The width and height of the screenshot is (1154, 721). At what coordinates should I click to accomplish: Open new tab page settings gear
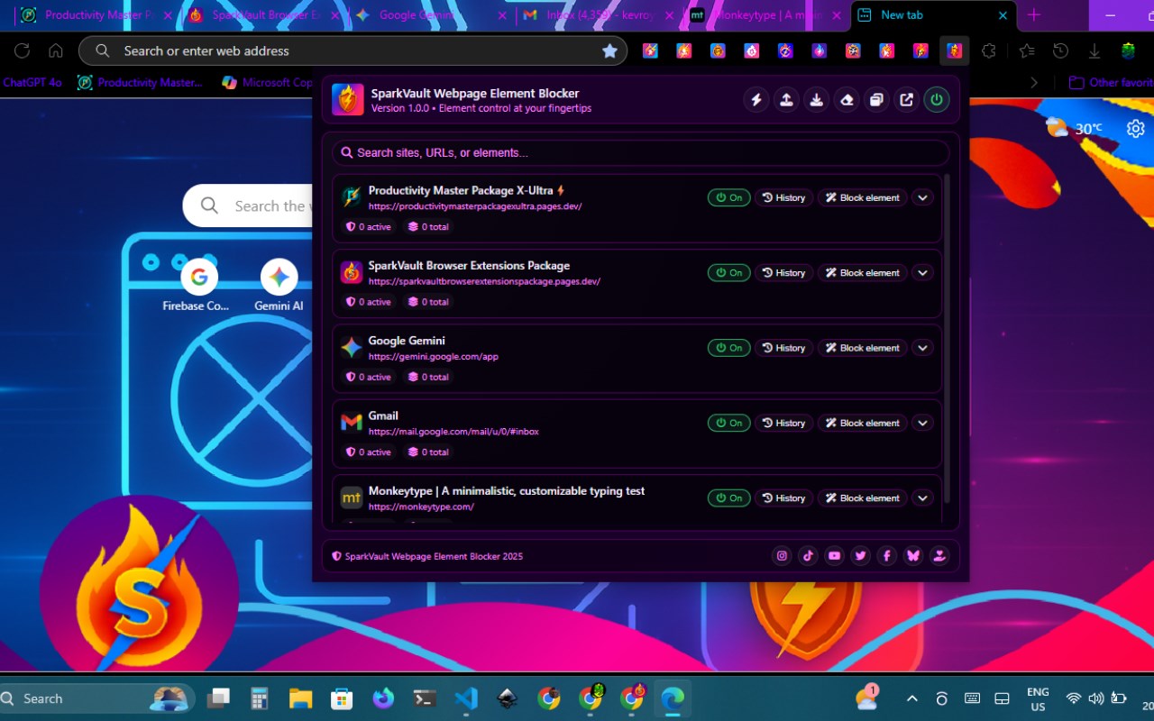(1136, 129)
